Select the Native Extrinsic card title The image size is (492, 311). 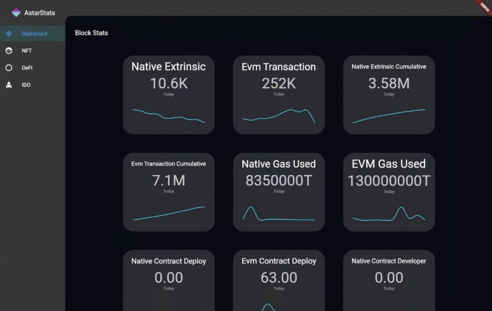[169, 66]
